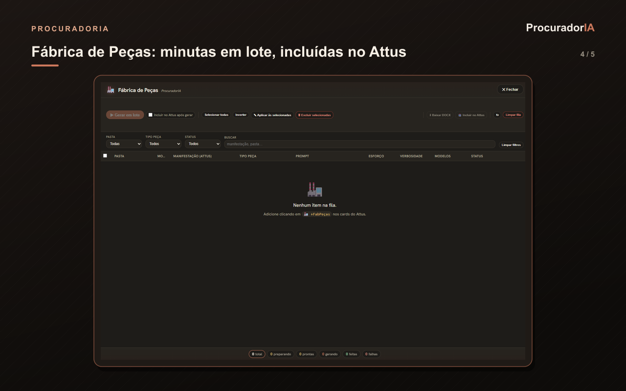Click the Status column header in the table

[477, 156]
